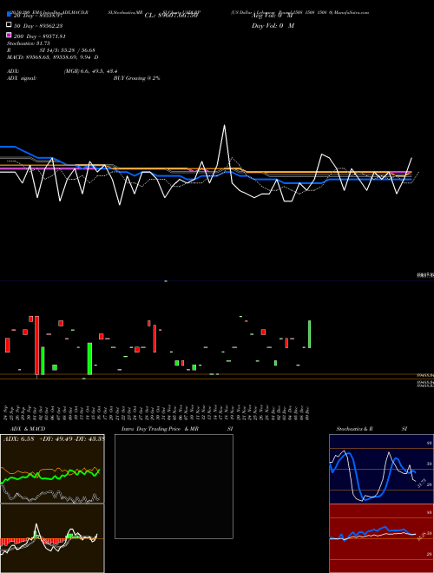Click the magenta 200 Day legend swatch

(x=9, y=35)
